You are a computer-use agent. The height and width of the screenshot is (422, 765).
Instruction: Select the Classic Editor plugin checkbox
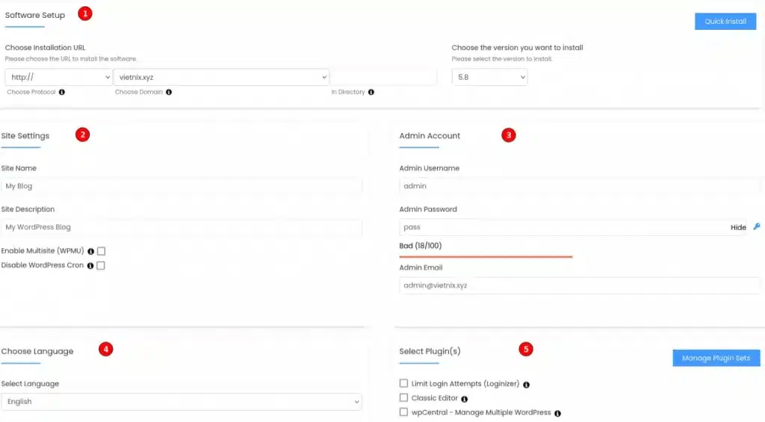(404, 398)
